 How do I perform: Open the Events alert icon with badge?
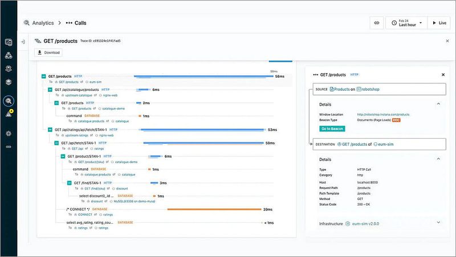click(x=9, y=114)
